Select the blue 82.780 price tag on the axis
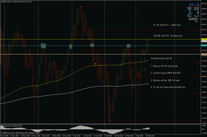 click(204, 45)
